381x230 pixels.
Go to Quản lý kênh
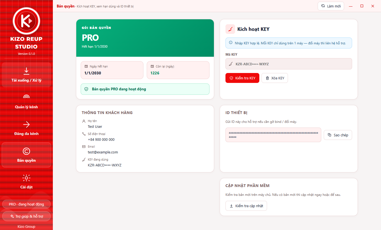coord(26,102)
